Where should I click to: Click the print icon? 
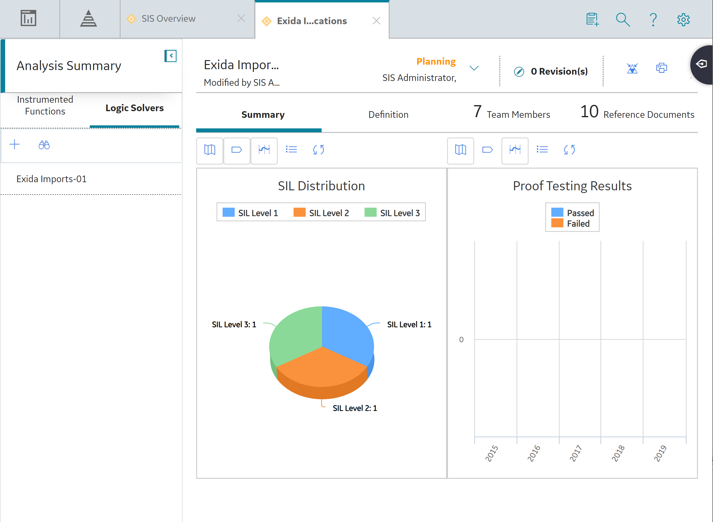point(661,68)
